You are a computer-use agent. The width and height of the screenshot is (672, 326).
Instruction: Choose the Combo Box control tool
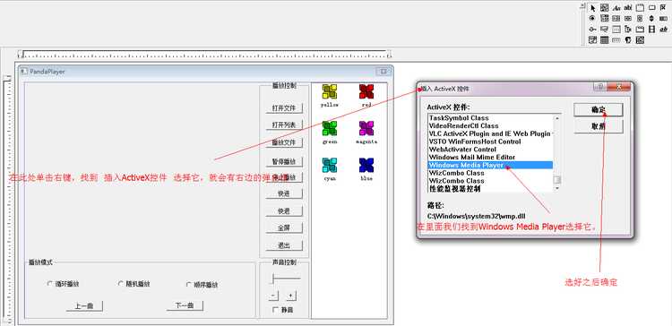click(x=604, y=19)
